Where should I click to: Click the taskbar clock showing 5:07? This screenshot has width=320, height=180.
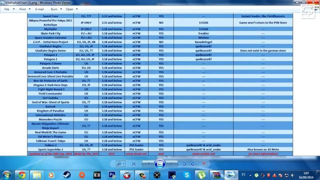point(306,175)
